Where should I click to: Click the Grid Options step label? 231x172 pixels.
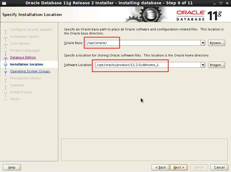coord(20,43)
